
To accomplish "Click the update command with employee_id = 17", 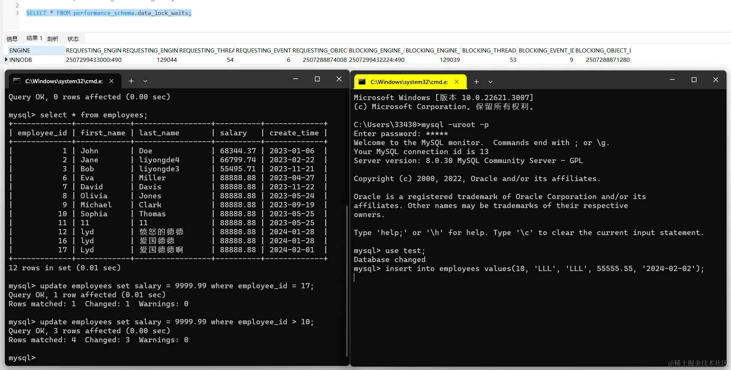I will pos(177,286).
